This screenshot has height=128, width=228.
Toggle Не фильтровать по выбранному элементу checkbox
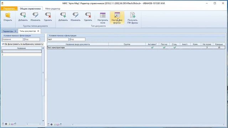(x=3, y=44)
